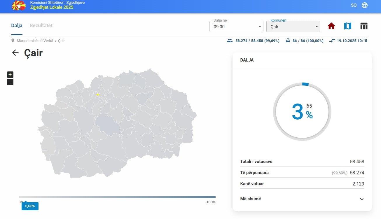This screenshot has height=219, width=381.
Task: Open the map view icon
Action: (347, 26)
